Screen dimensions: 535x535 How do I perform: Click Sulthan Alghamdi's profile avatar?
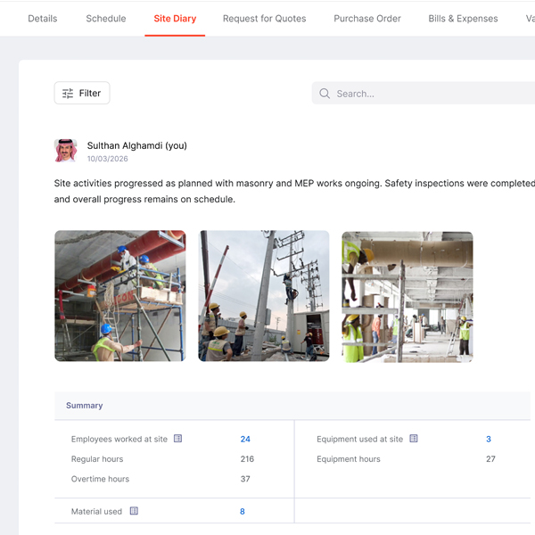coord(65,151)
